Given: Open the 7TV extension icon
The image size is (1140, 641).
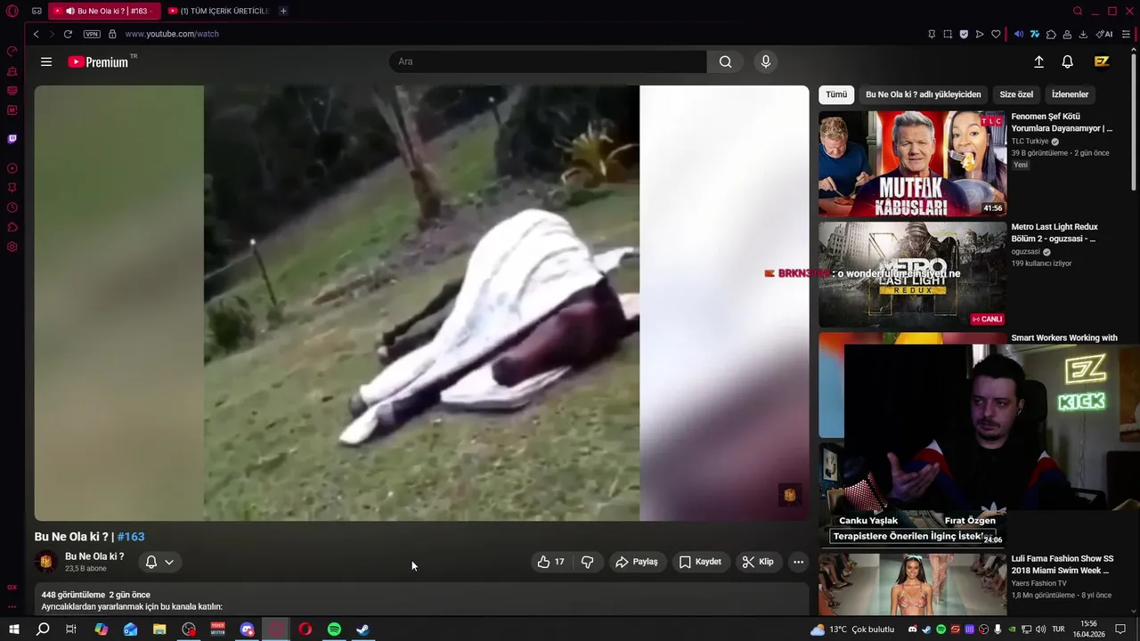Looking at the screenshot, I should (x=1035, y=34).
